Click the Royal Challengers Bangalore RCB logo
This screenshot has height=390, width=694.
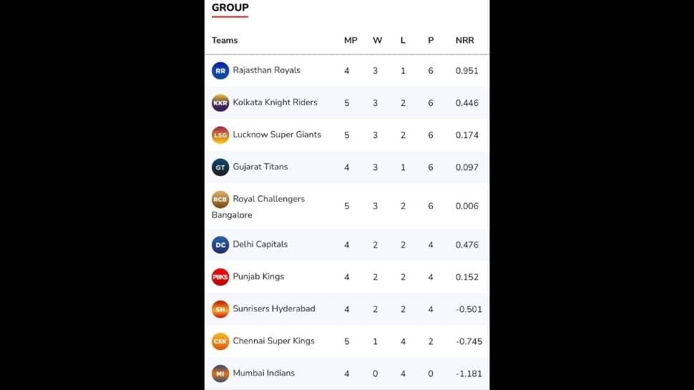[x=220, y=200]
